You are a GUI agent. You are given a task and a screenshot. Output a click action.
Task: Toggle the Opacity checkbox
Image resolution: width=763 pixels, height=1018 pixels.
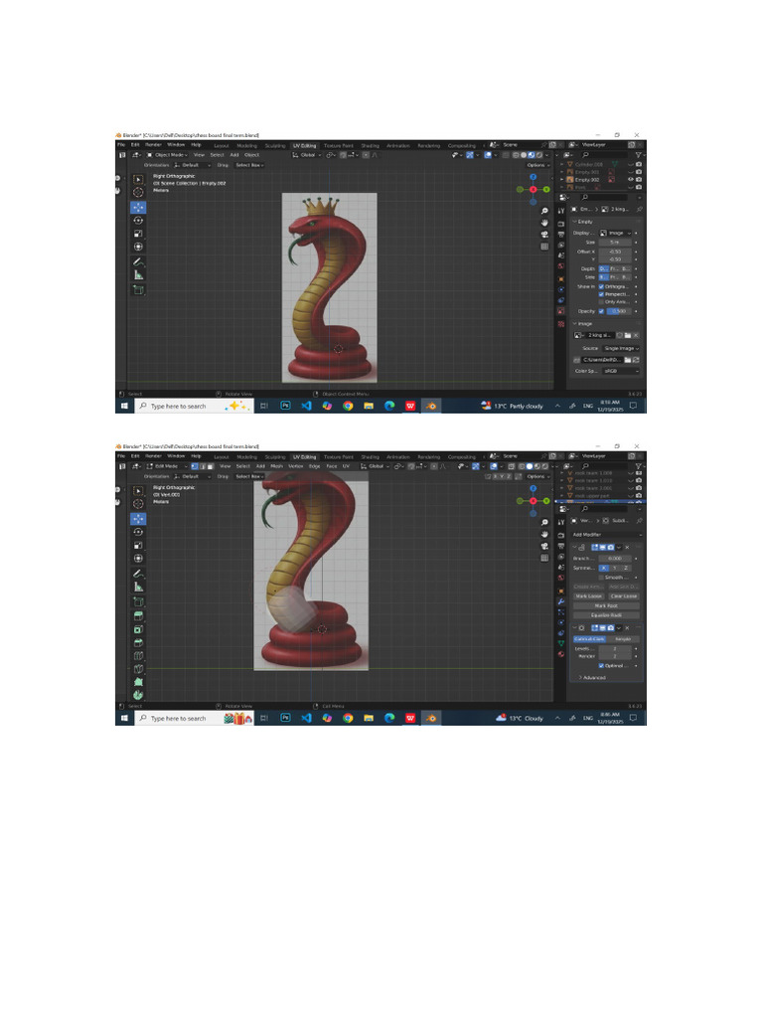click(601, 311)
